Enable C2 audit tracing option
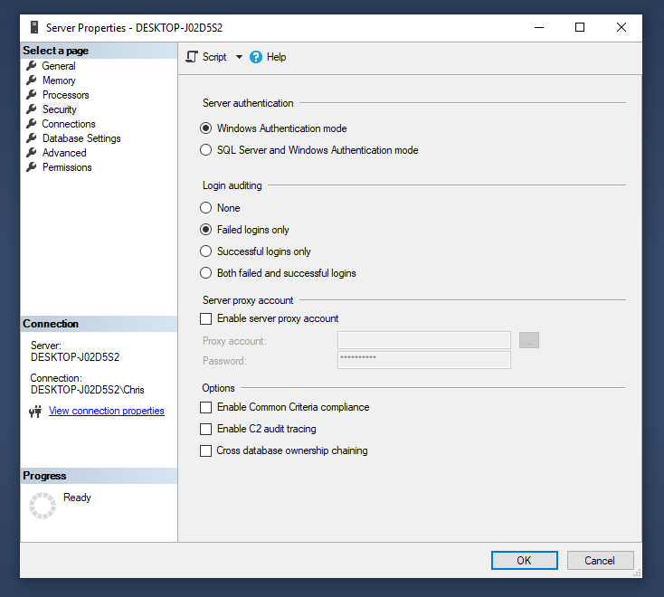The height and width of the screenshot is (597, 664). click(206, 429)
